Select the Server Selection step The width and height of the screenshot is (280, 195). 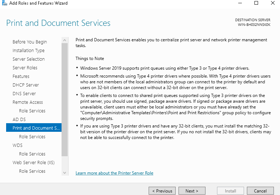coord(28,59)
